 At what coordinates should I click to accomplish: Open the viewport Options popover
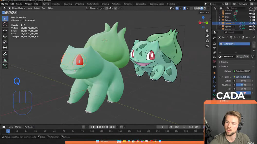click(x=204, y=12)
